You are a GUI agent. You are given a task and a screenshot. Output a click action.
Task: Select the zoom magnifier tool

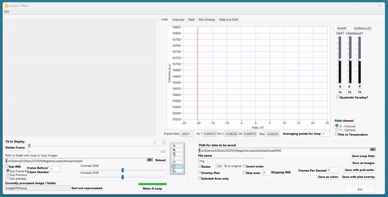tap(177, 146)
